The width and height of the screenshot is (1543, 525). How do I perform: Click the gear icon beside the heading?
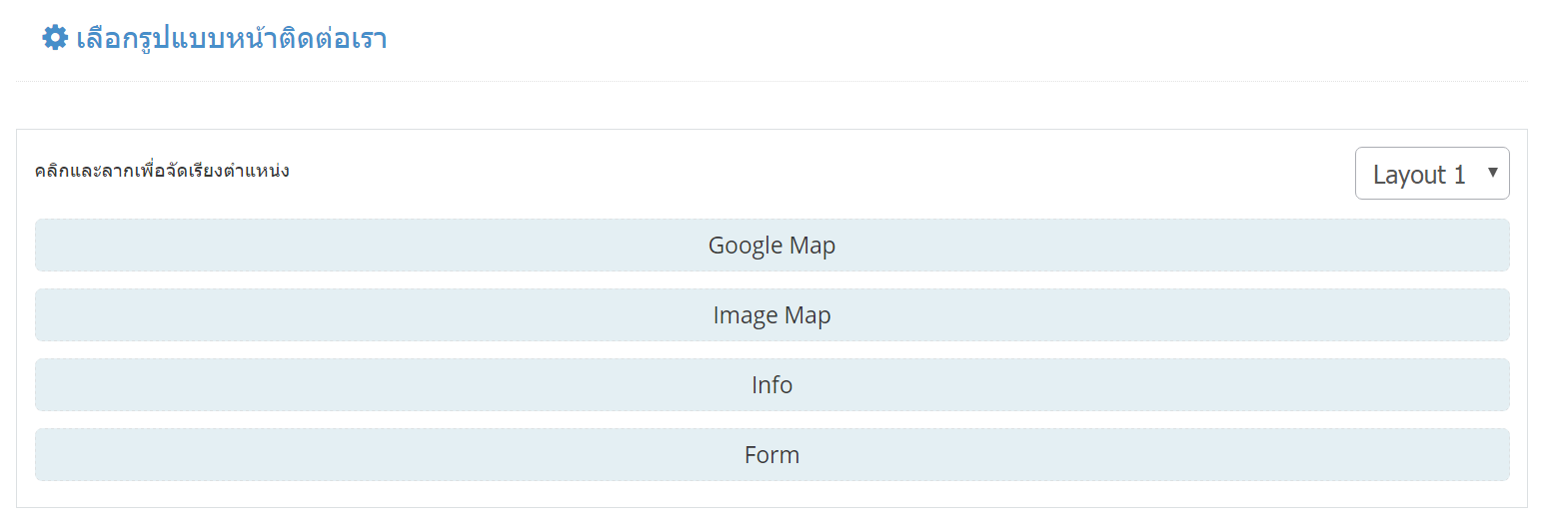point(54,39)
